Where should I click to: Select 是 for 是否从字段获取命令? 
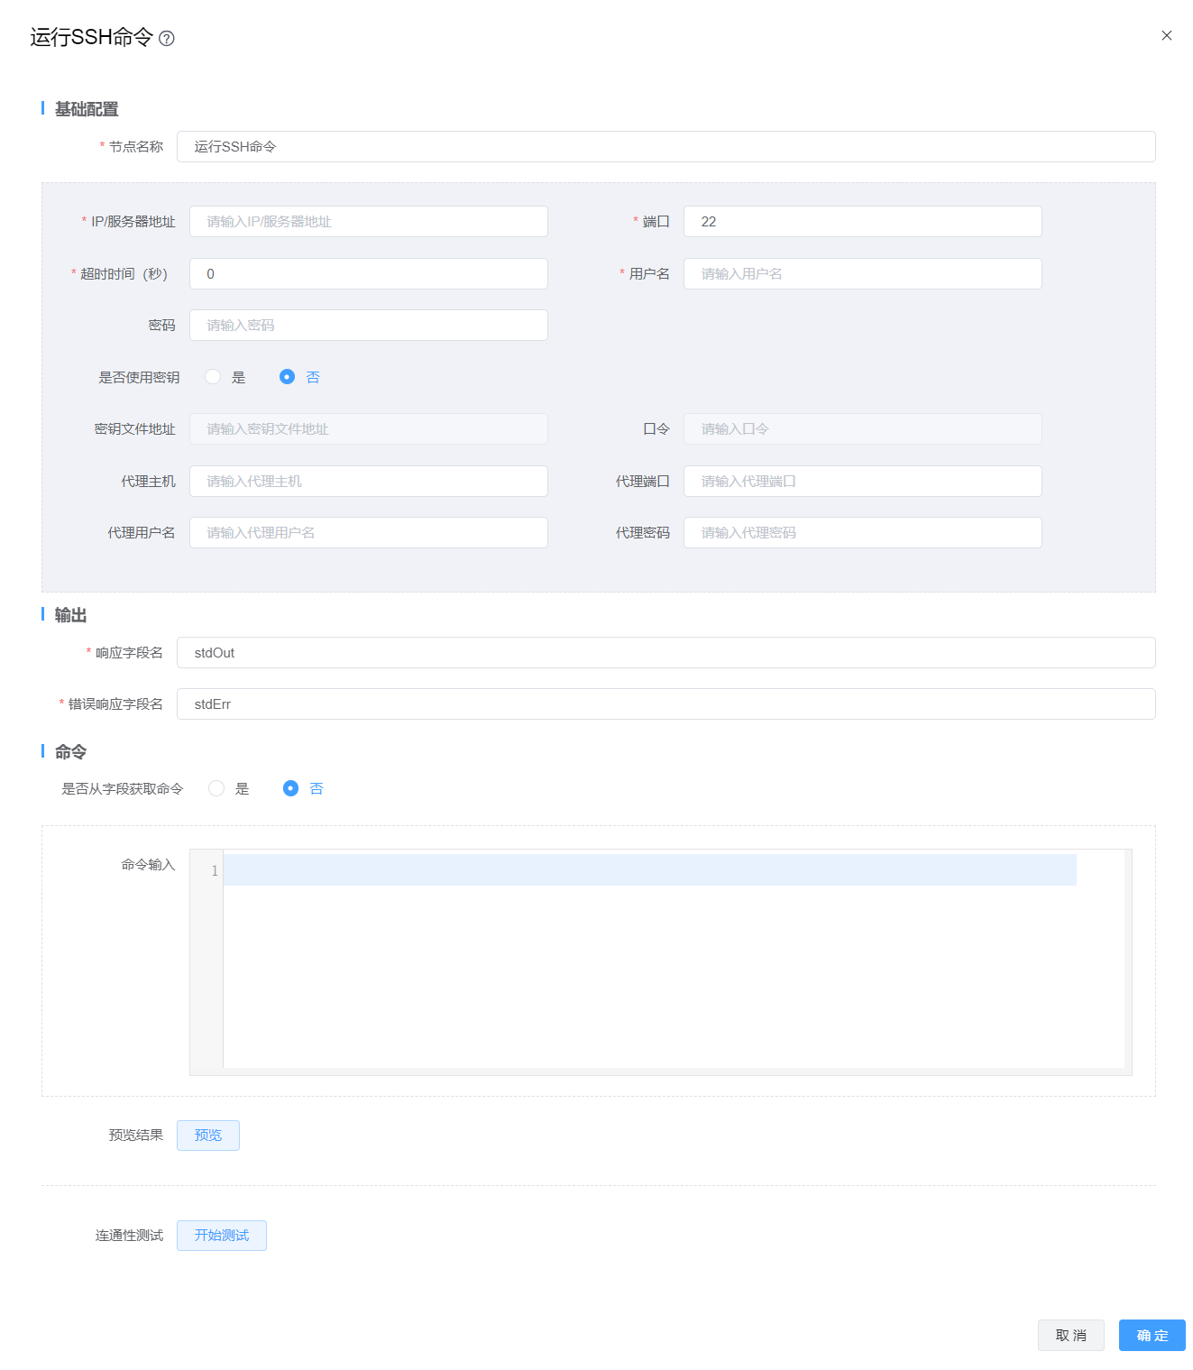pos(216,788)
